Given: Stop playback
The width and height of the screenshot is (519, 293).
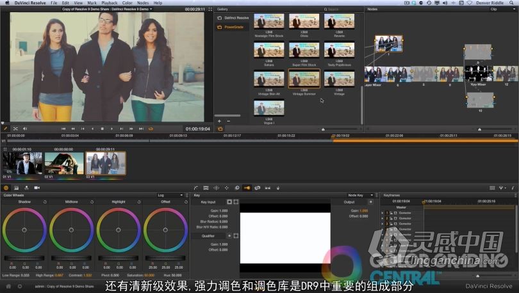Looking at the screenshot, I should [103, 129].
